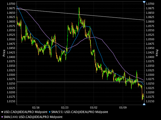Click the bottom blue range-slider triangle handle
Screen dimensions: 161x120
coord(144,104)
